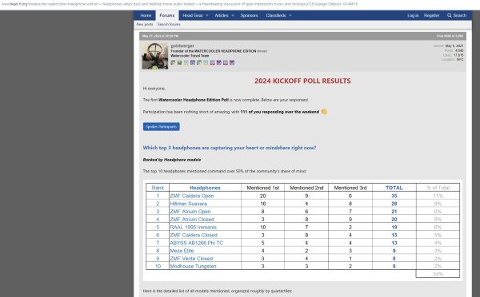Click the last purple badge icon in badges row
Screen dimensions: 480x297
coord(232,62)
